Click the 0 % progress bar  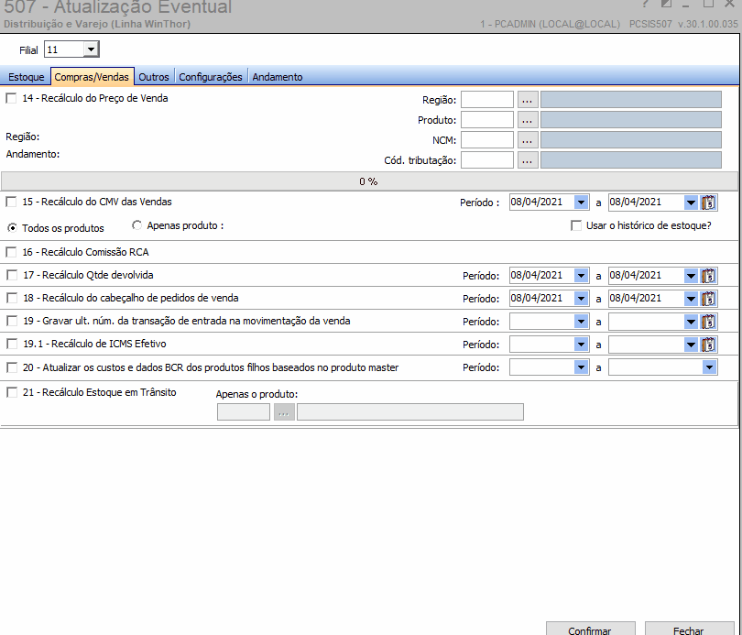click(x=369, y=181)
